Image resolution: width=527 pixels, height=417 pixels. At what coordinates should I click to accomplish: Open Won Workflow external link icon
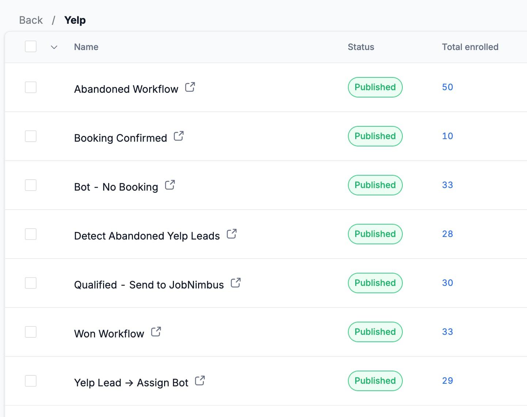coord(156,332)
